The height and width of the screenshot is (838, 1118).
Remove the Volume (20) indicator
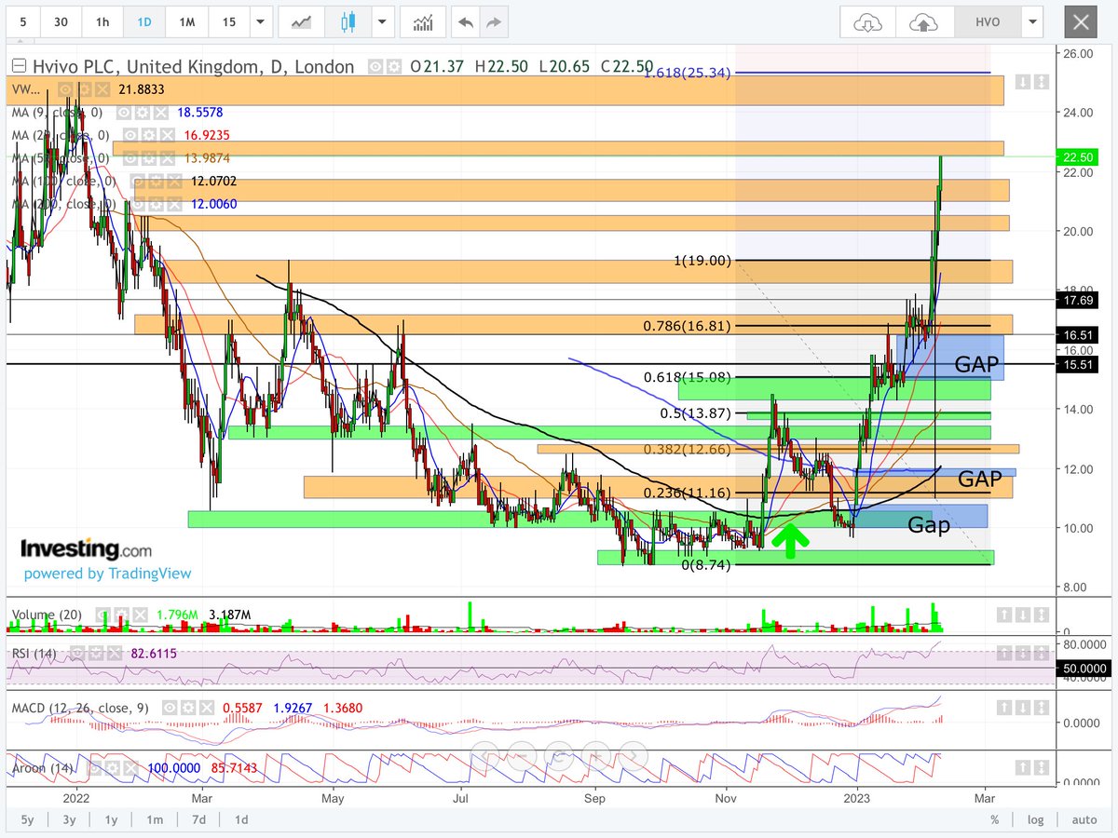point(141,615)
